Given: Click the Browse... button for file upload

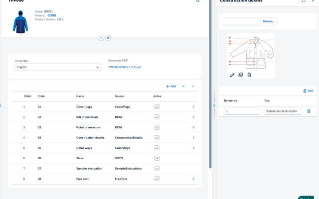Looking at the screenshot, I should coord(269,21).
